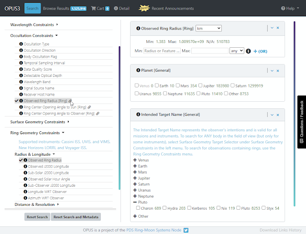Open the Help menu
This screenshot has height=234, width=306.
point(290,9)
